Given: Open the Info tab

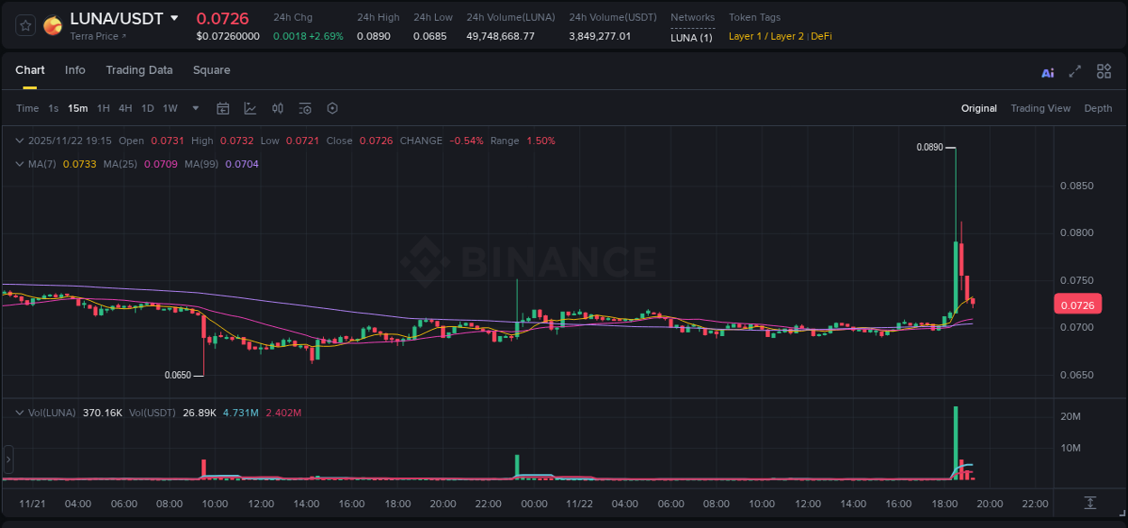Looking at the screenshot, I should [x=75, y=70].
